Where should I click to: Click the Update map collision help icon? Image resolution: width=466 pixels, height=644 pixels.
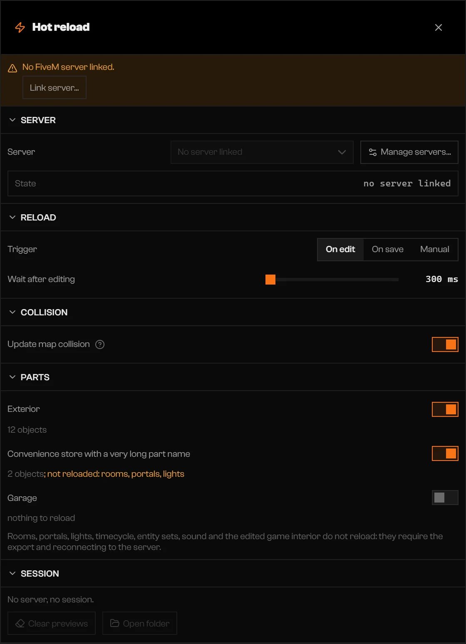pyautogui.click(x=100, y=344)
